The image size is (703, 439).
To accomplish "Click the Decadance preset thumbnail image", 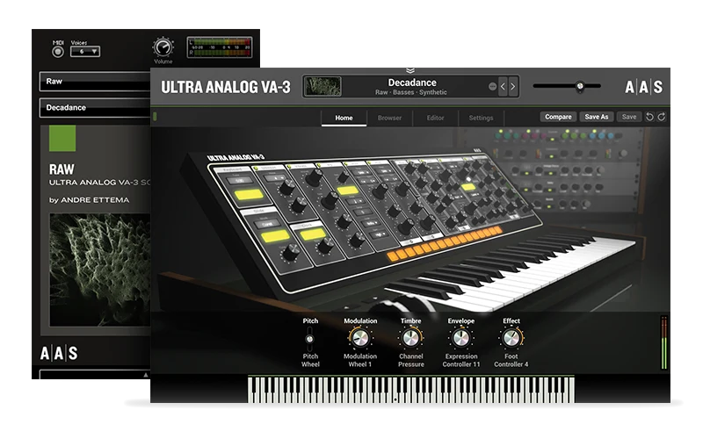I will click(323, 86).
